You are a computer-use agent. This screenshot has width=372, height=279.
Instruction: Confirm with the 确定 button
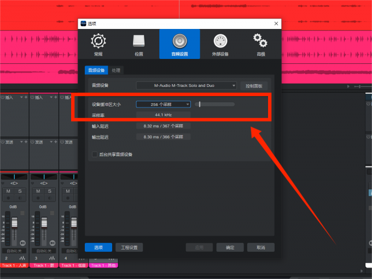[230, 247]
